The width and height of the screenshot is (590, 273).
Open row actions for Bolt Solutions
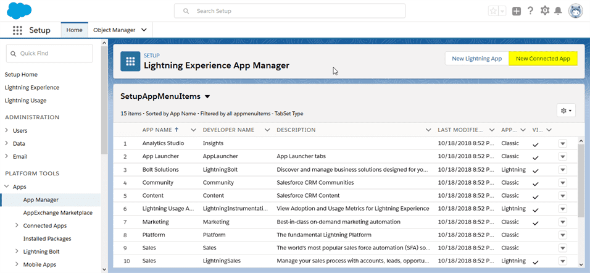(562, 170)
